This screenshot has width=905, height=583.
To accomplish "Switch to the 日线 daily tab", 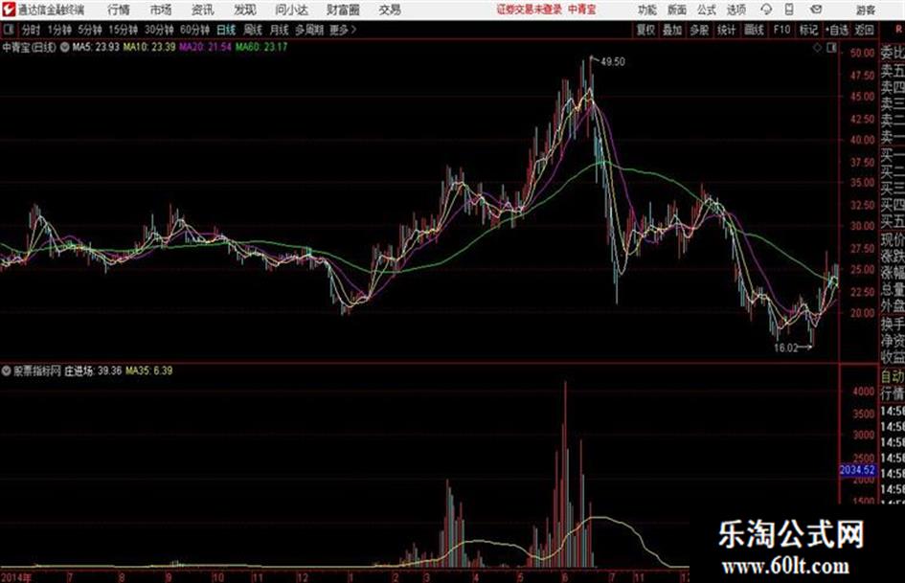I will pyautogui.click(x=226, y=30).
